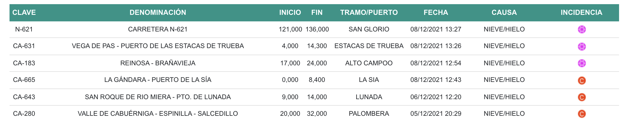The image size is (625, 133).
Task: Click the DENOMINACIÓN column header
Action: click(158, 12)
